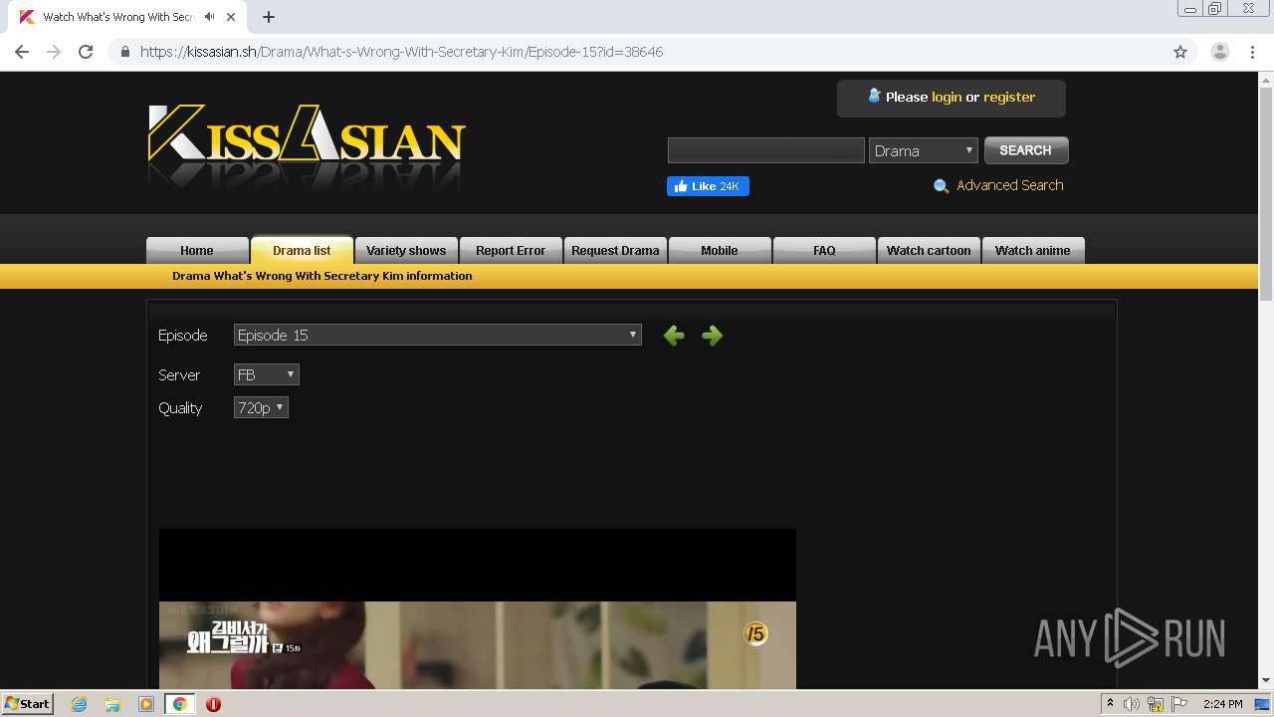Open the Request Drama tab
1274x717 pixels.
pyautogui.click(x=615, y=250)
